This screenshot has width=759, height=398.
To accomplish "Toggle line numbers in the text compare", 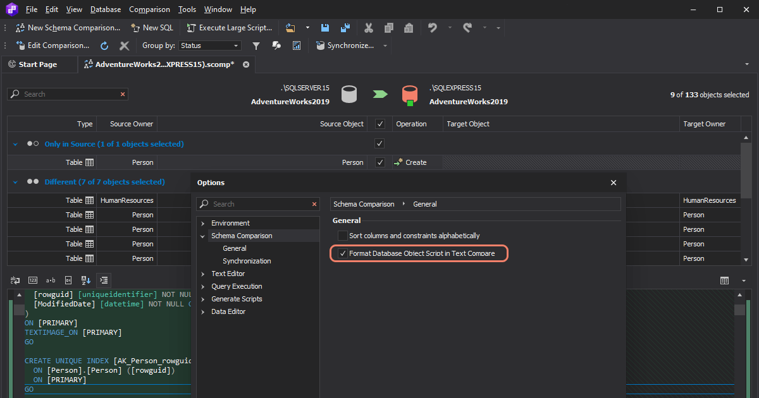I will pos(32,280).
